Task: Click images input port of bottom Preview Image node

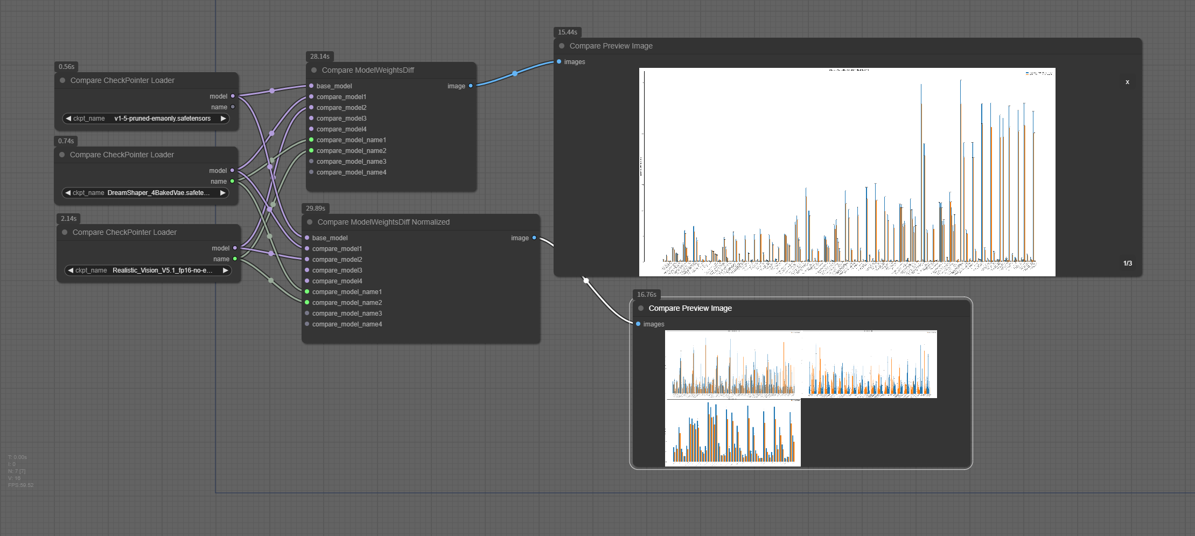Action: [638, 324]
